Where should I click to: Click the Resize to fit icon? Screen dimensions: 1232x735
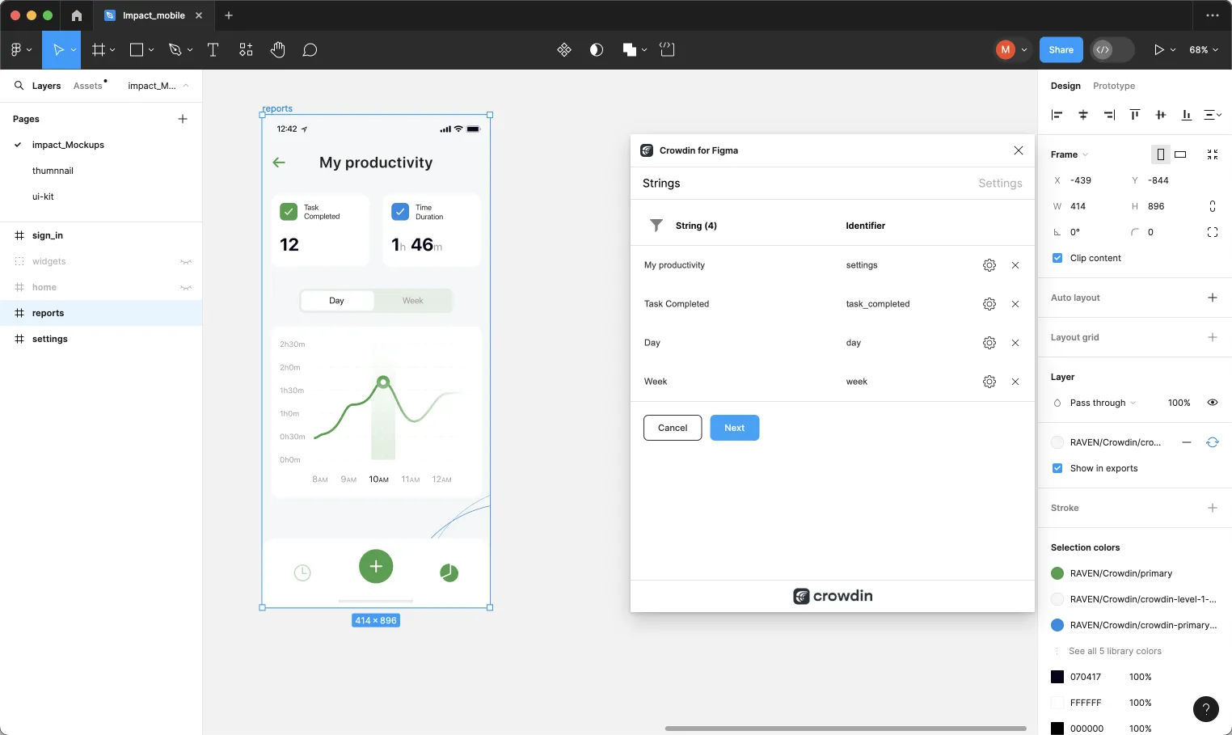pos(1213,154)
